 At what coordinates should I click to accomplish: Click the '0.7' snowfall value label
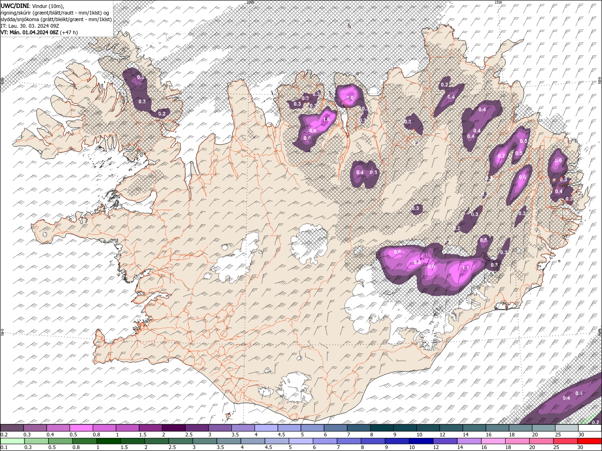pos(501,156)
